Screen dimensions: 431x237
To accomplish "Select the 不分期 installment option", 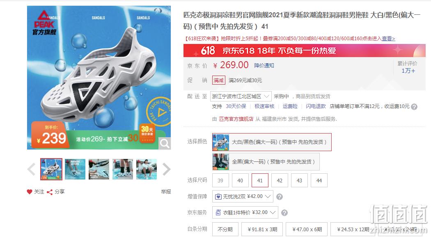I will click(x=225, y=229).
